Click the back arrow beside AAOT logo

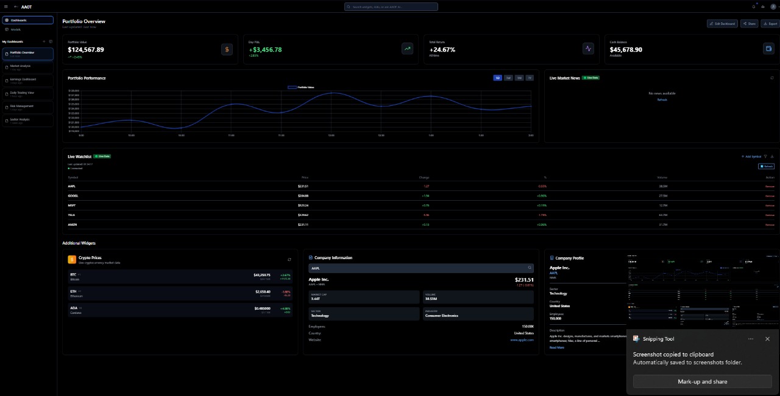click(x=15, y=7)
